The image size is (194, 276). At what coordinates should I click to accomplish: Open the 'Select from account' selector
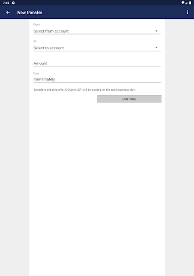click(x=97, y=31)
